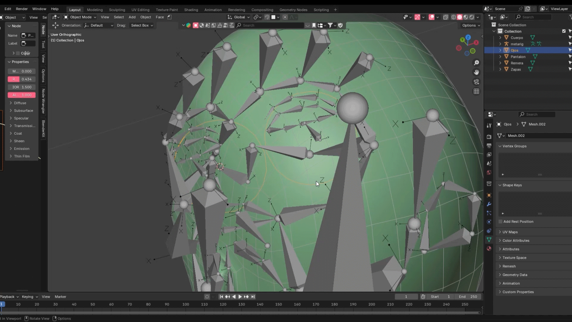Click the zoom view magnifier gizmo
The image size is (572, 322).
[476, 63]
